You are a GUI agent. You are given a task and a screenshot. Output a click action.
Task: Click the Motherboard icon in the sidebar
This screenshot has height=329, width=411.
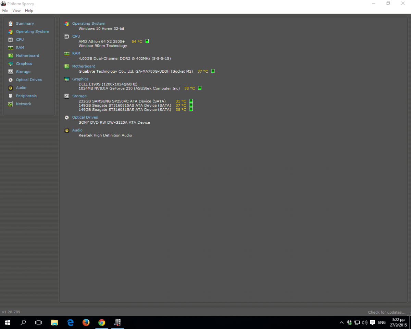[x=10, y=56]
